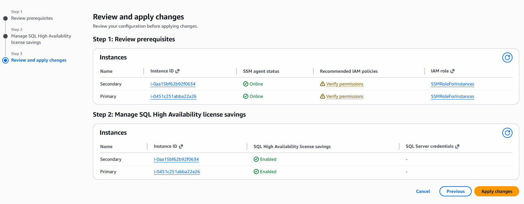Refresh the Step 1 Instances table
Viewport: 524px width, 204px height.
point(507,58)
